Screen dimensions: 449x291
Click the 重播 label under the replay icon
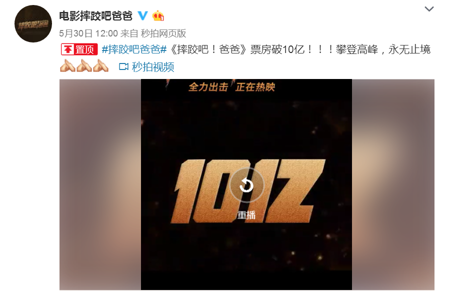tap(246, 215)
